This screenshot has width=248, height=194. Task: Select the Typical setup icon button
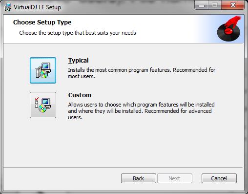43,70
